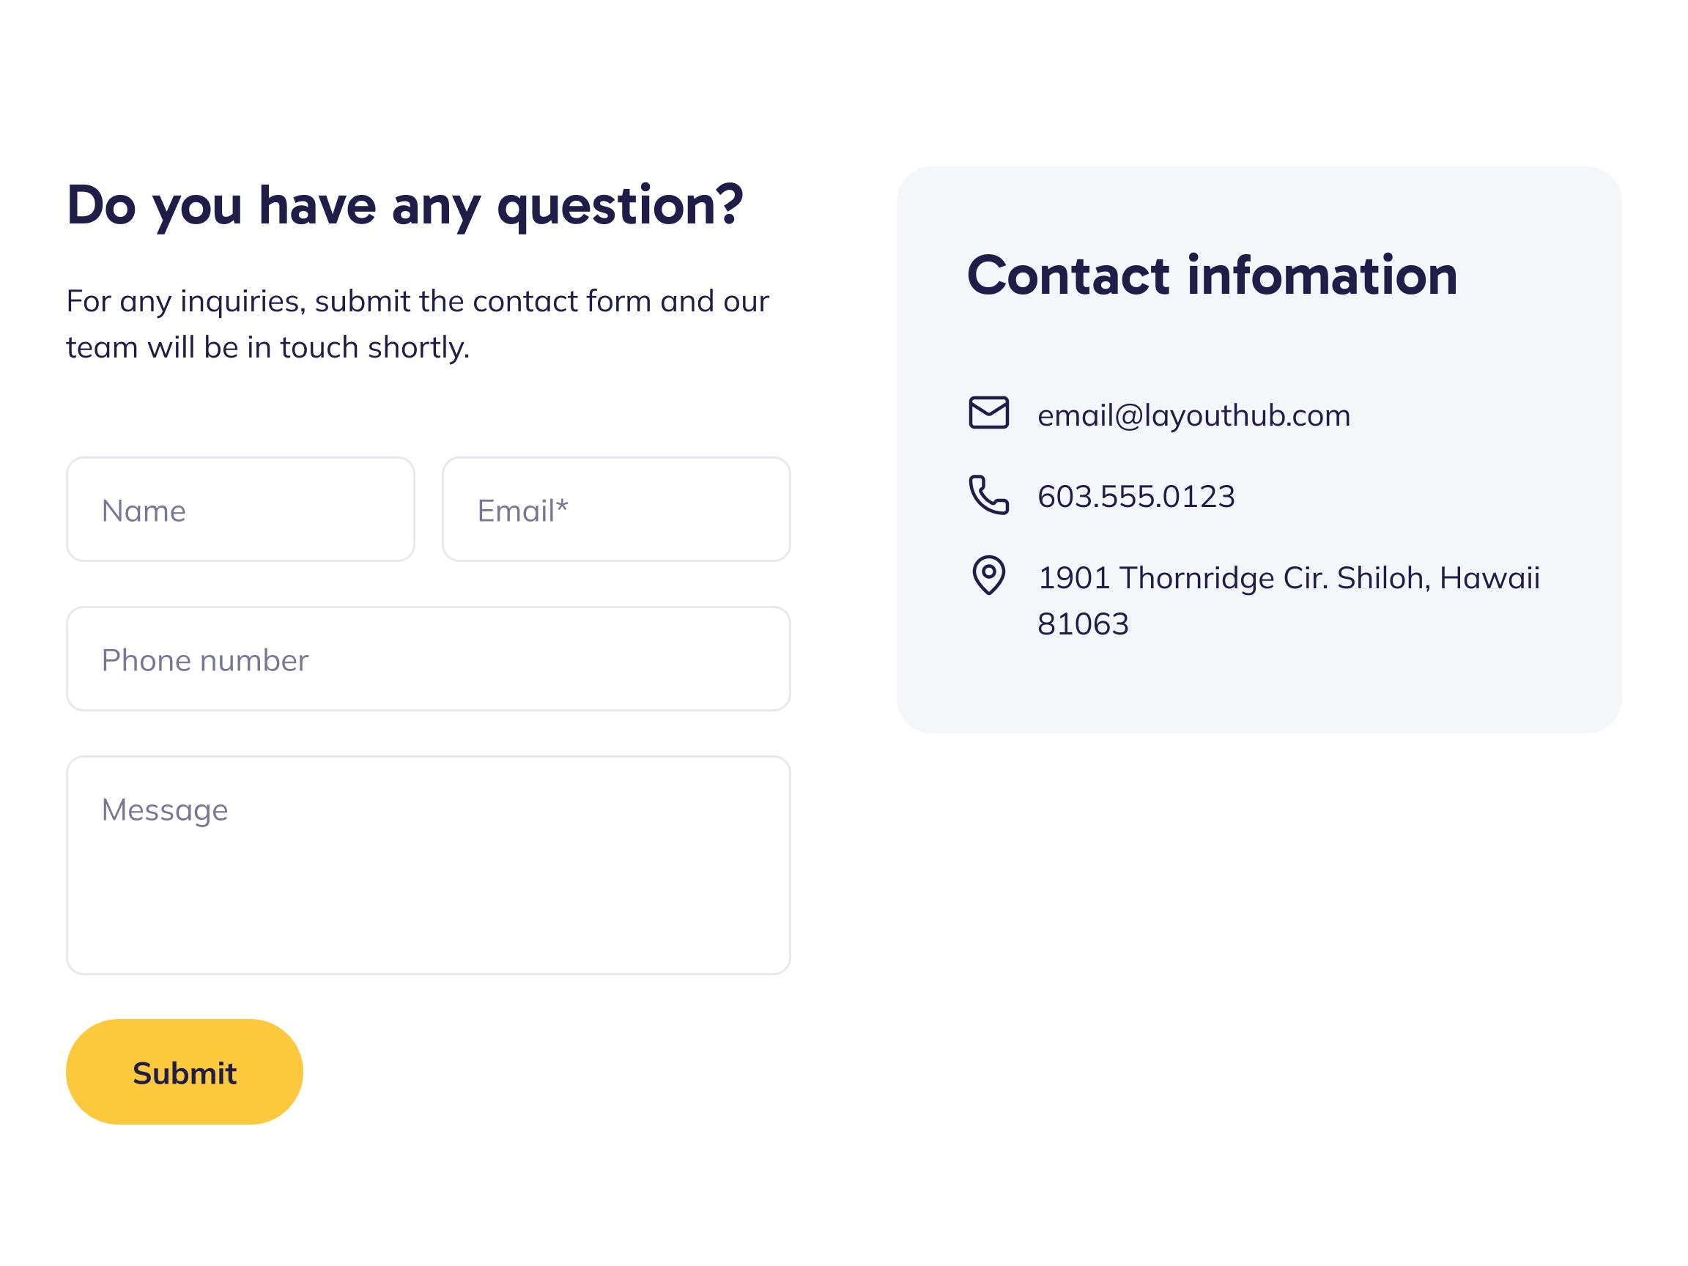This screenshot has width=1688, height=1266.
Task: Click the 81063 zip code text
Action: [1083, 624]
